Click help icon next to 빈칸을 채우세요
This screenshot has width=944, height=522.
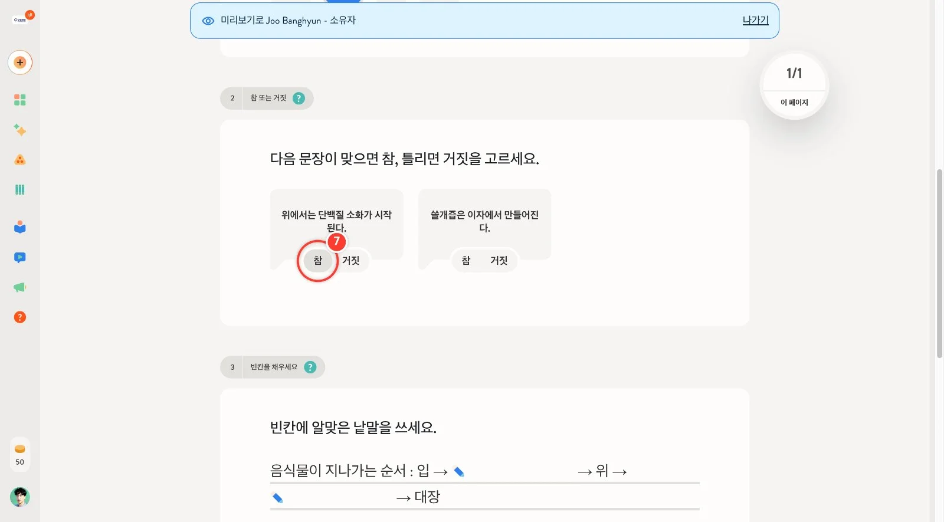[x=310, y=367]
